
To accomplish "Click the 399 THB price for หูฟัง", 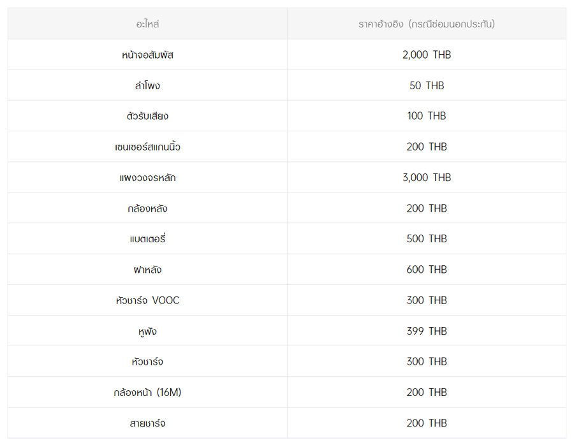I will pyautogui.click(x=427, y=331).
